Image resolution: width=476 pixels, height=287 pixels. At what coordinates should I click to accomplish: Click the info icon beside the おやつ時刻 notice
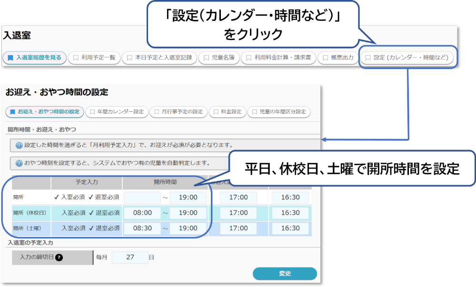[19, 163]
